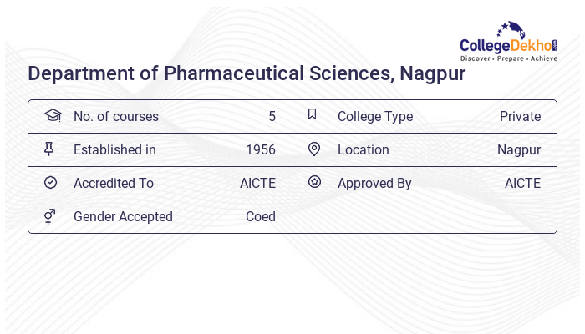Click the graduation cap icon beside No. of courses
Image resolution: width=585 pixels, height=334 pixels.
click(52, 116)
